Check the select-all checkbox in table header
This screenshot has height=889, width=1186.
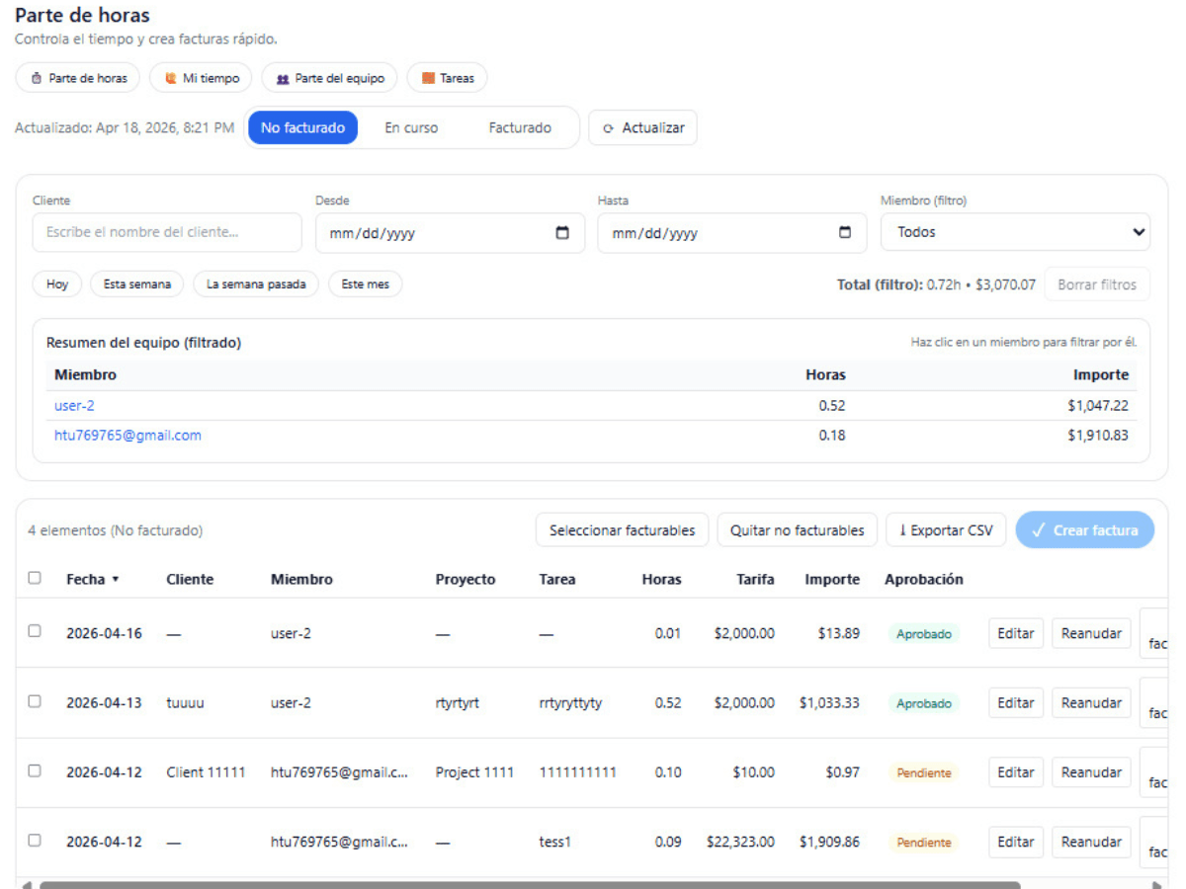click(35, 578)
